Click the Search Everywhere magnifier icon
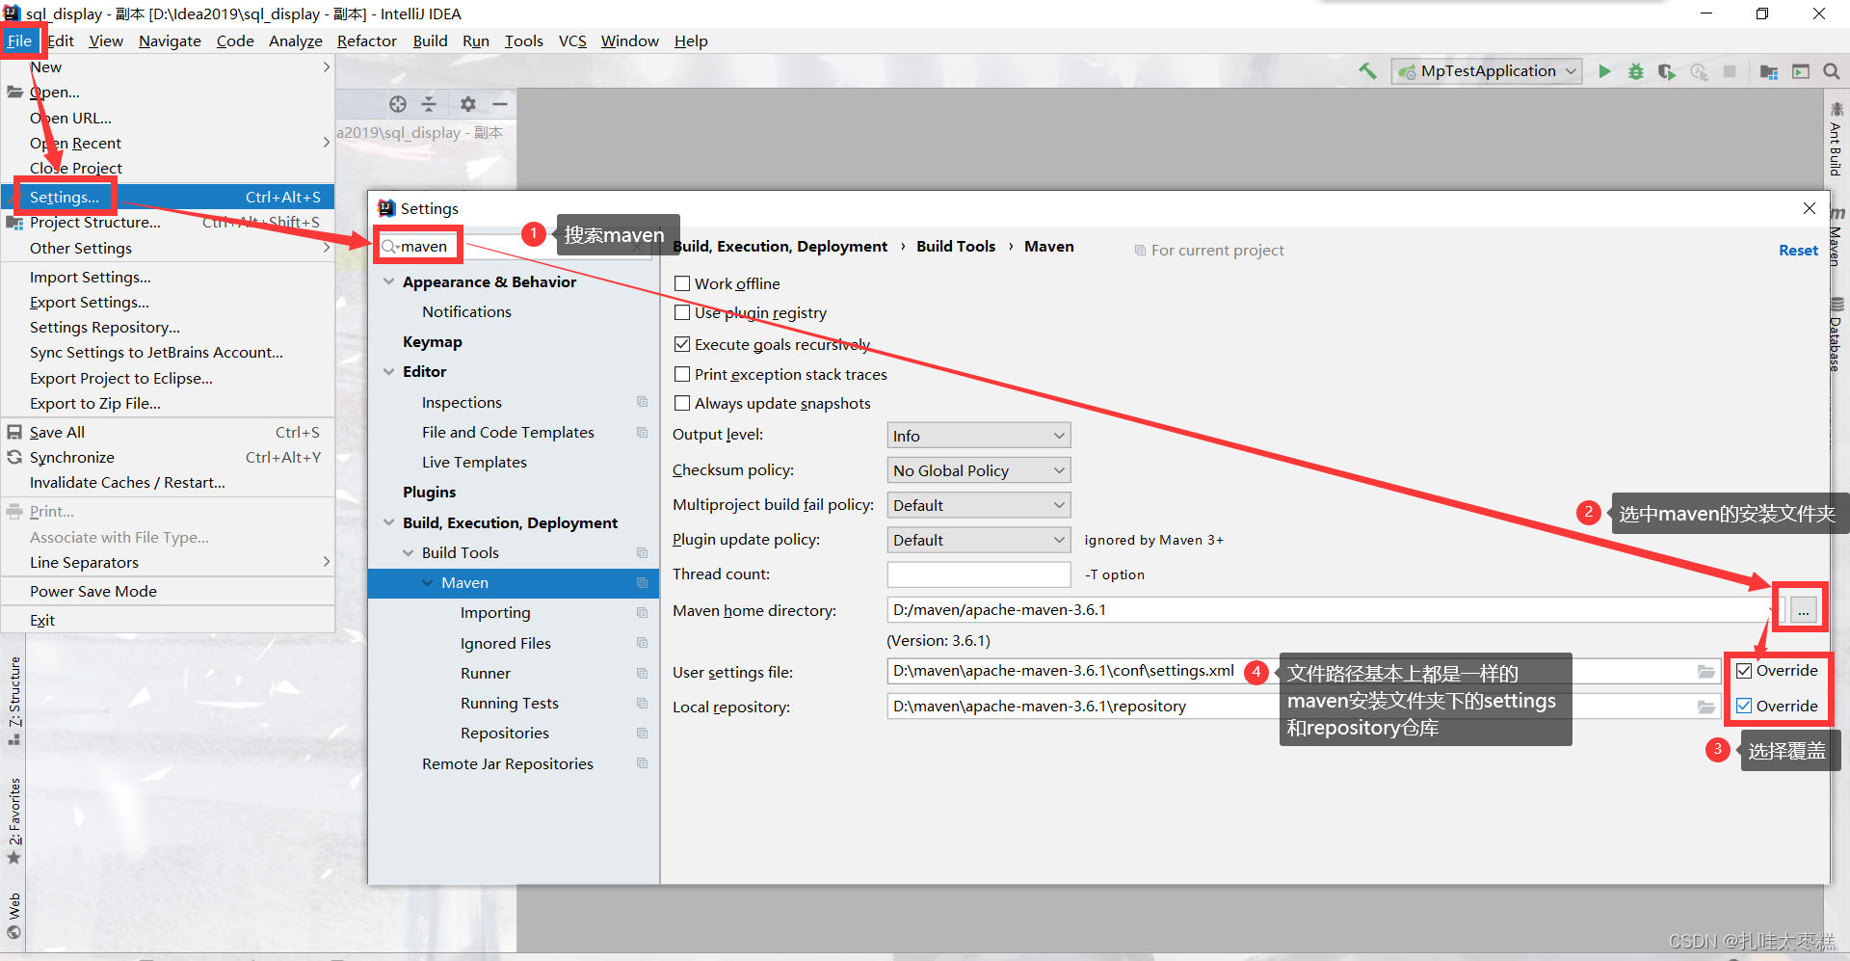The image size is (1850, 961). (x=1832, y=71)
